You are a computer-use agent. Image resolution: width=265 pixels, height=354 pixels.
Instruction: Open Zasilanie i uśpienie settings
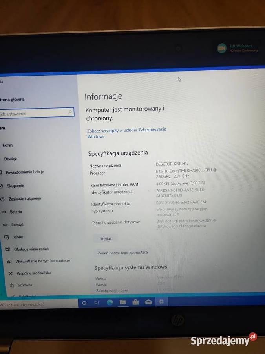click(25, 199)
